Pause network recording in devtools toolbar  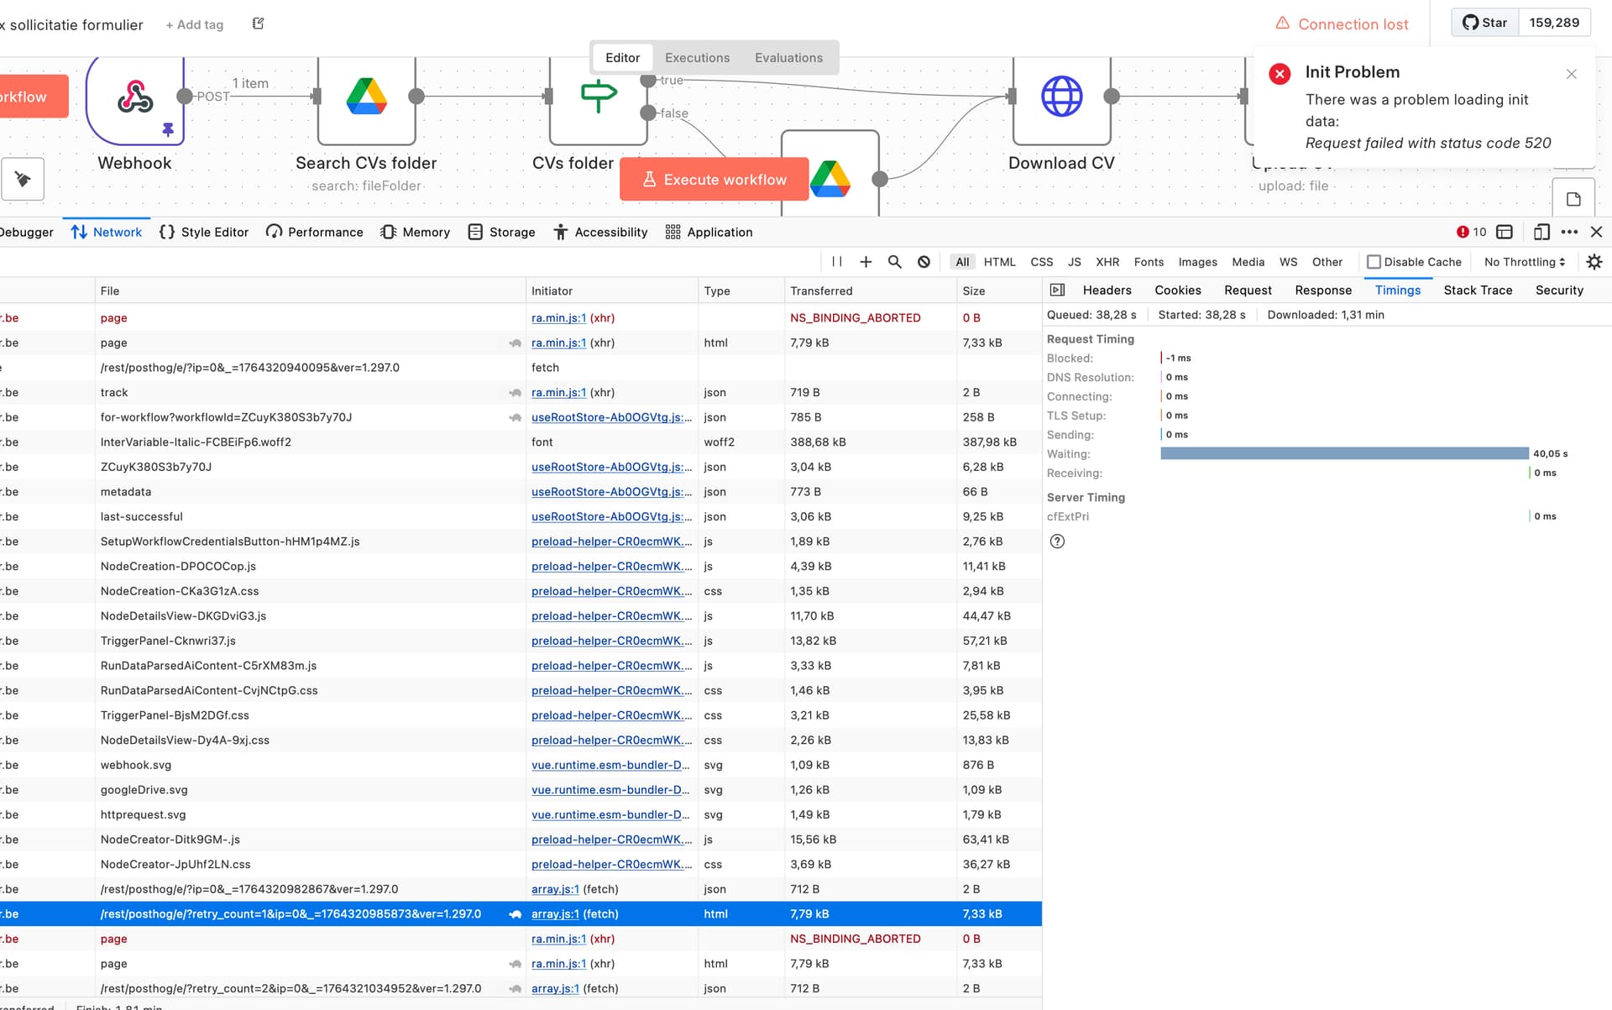(x=836, y=262)
